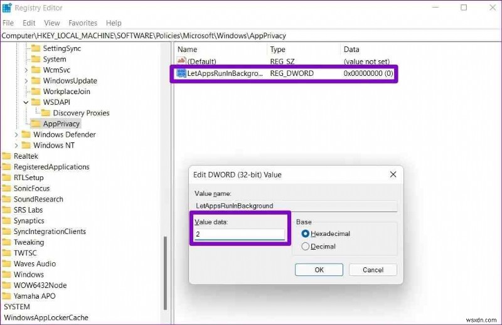Click the WorkplaceJoin folder icon
Image resolution: width=502 pixels, height=325 pixels.
click(x=36, y=91)
